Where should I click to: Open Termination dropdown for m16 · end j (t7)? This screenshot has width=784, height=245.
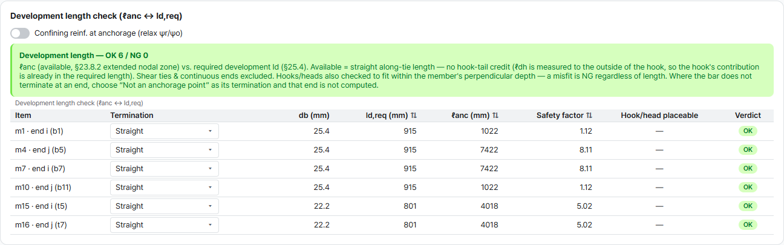point(165,225)
